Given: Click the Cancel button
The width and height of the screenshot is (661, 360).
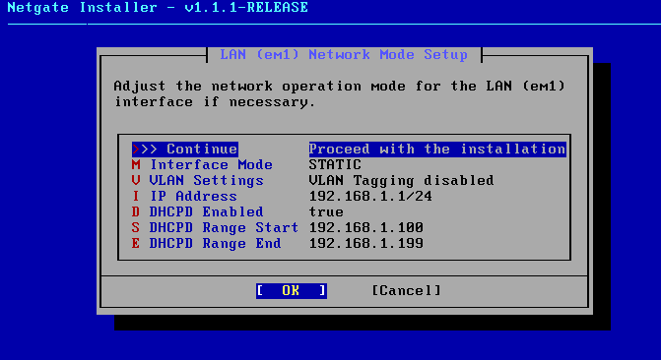Looking at the screenshot, I should [407, 290].
